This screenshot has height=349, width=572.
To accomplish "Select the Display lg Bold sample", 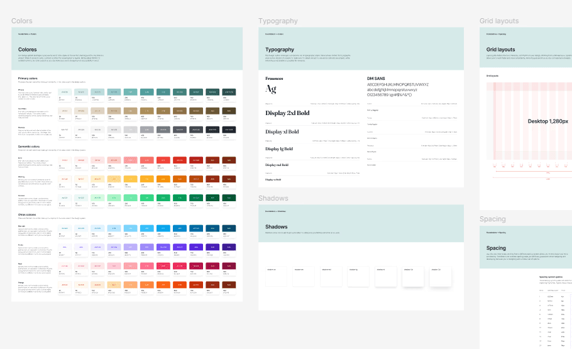I will click(279, 149).
